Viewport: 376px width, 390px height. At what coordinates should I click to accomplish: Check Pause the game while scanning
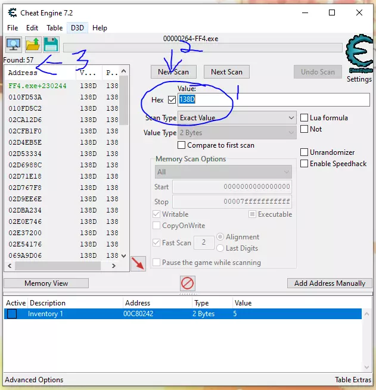tap(157, 263)
